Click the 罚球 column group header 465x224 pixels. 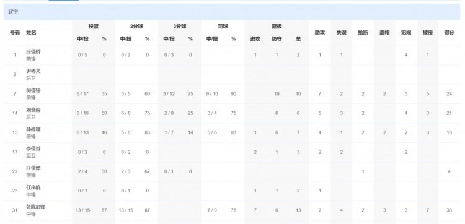click(223, 27)
